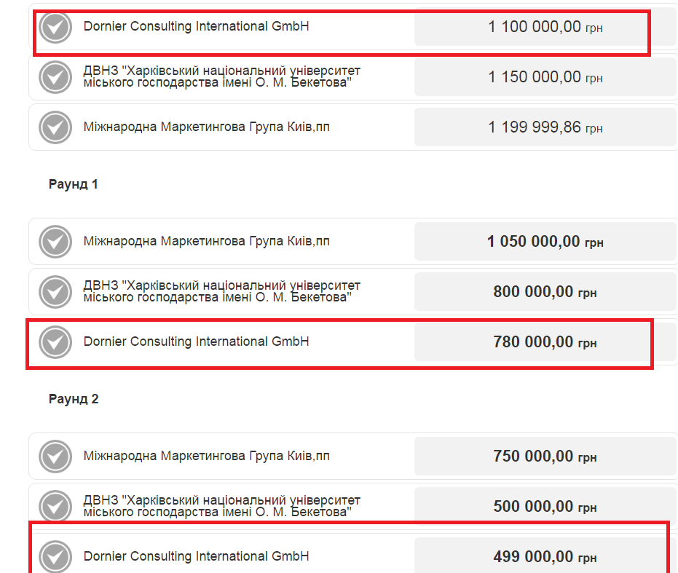Click checkmark icon beside the 1 150 000,00 bid
This screenshot has height=573, width=678.
tap(55, 77)
